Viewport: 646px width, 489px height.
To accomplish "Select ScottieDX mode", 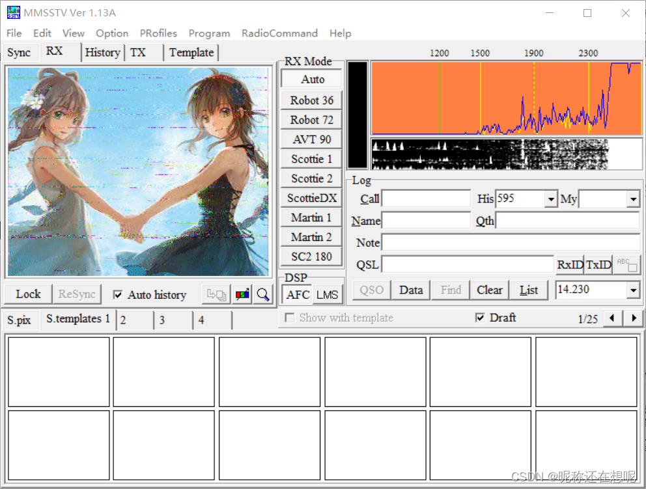I will pos(312,198).
